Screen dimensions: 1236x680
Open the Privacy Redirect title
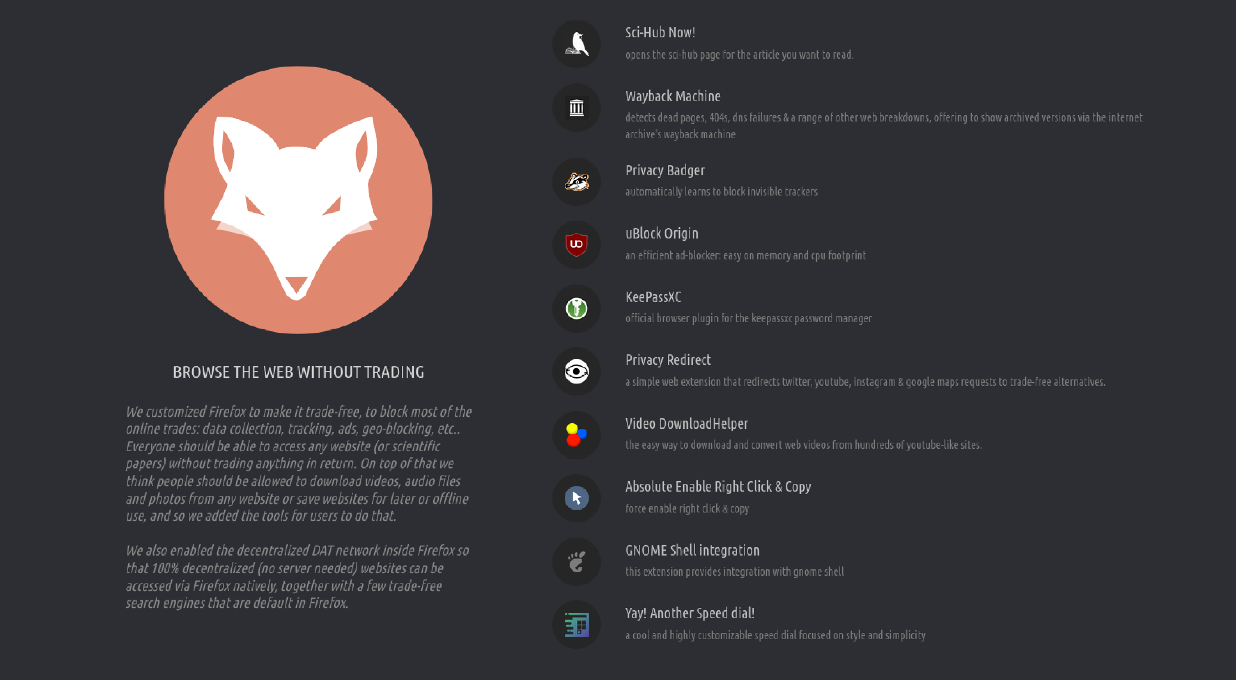(668, 360)
